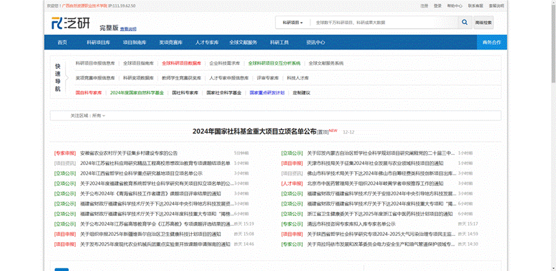The width and height of the screenshot is (556, 271).
Task: Open blue 国家重点研发计划 quick link
Action: pyautogui.click(x=267, y=93)
